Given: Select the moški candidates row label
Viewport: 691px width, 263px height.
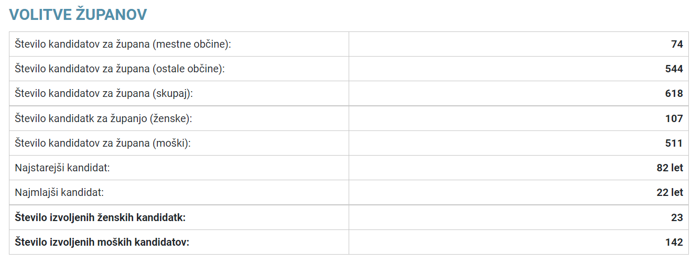Looking at the screenshot, I should click(103, 143).
